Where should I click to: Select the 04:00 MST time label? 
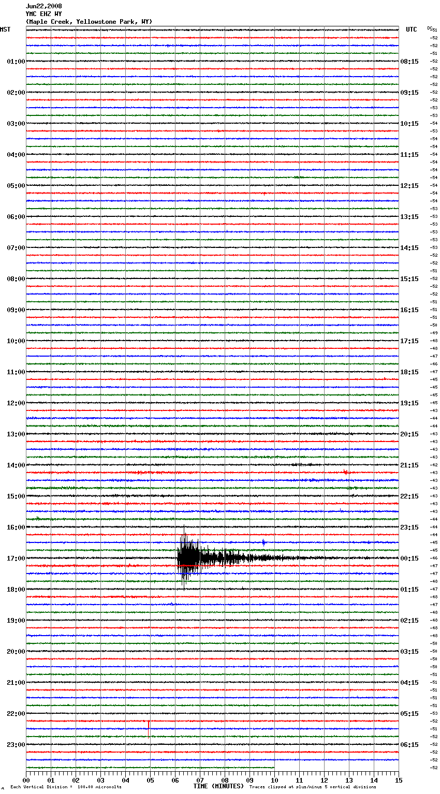[x=16, y=155]
